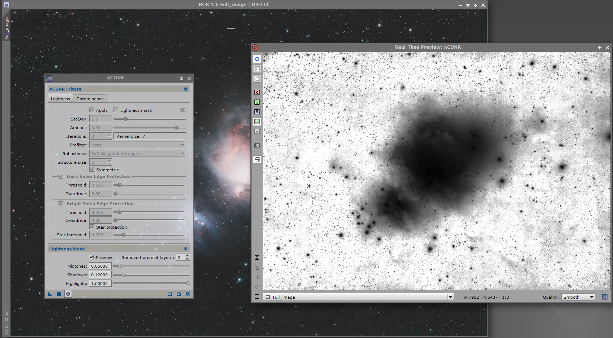The width and height of the screenshot is (613, 338).
Task: Click the Shadows value field
Action: 100,275
